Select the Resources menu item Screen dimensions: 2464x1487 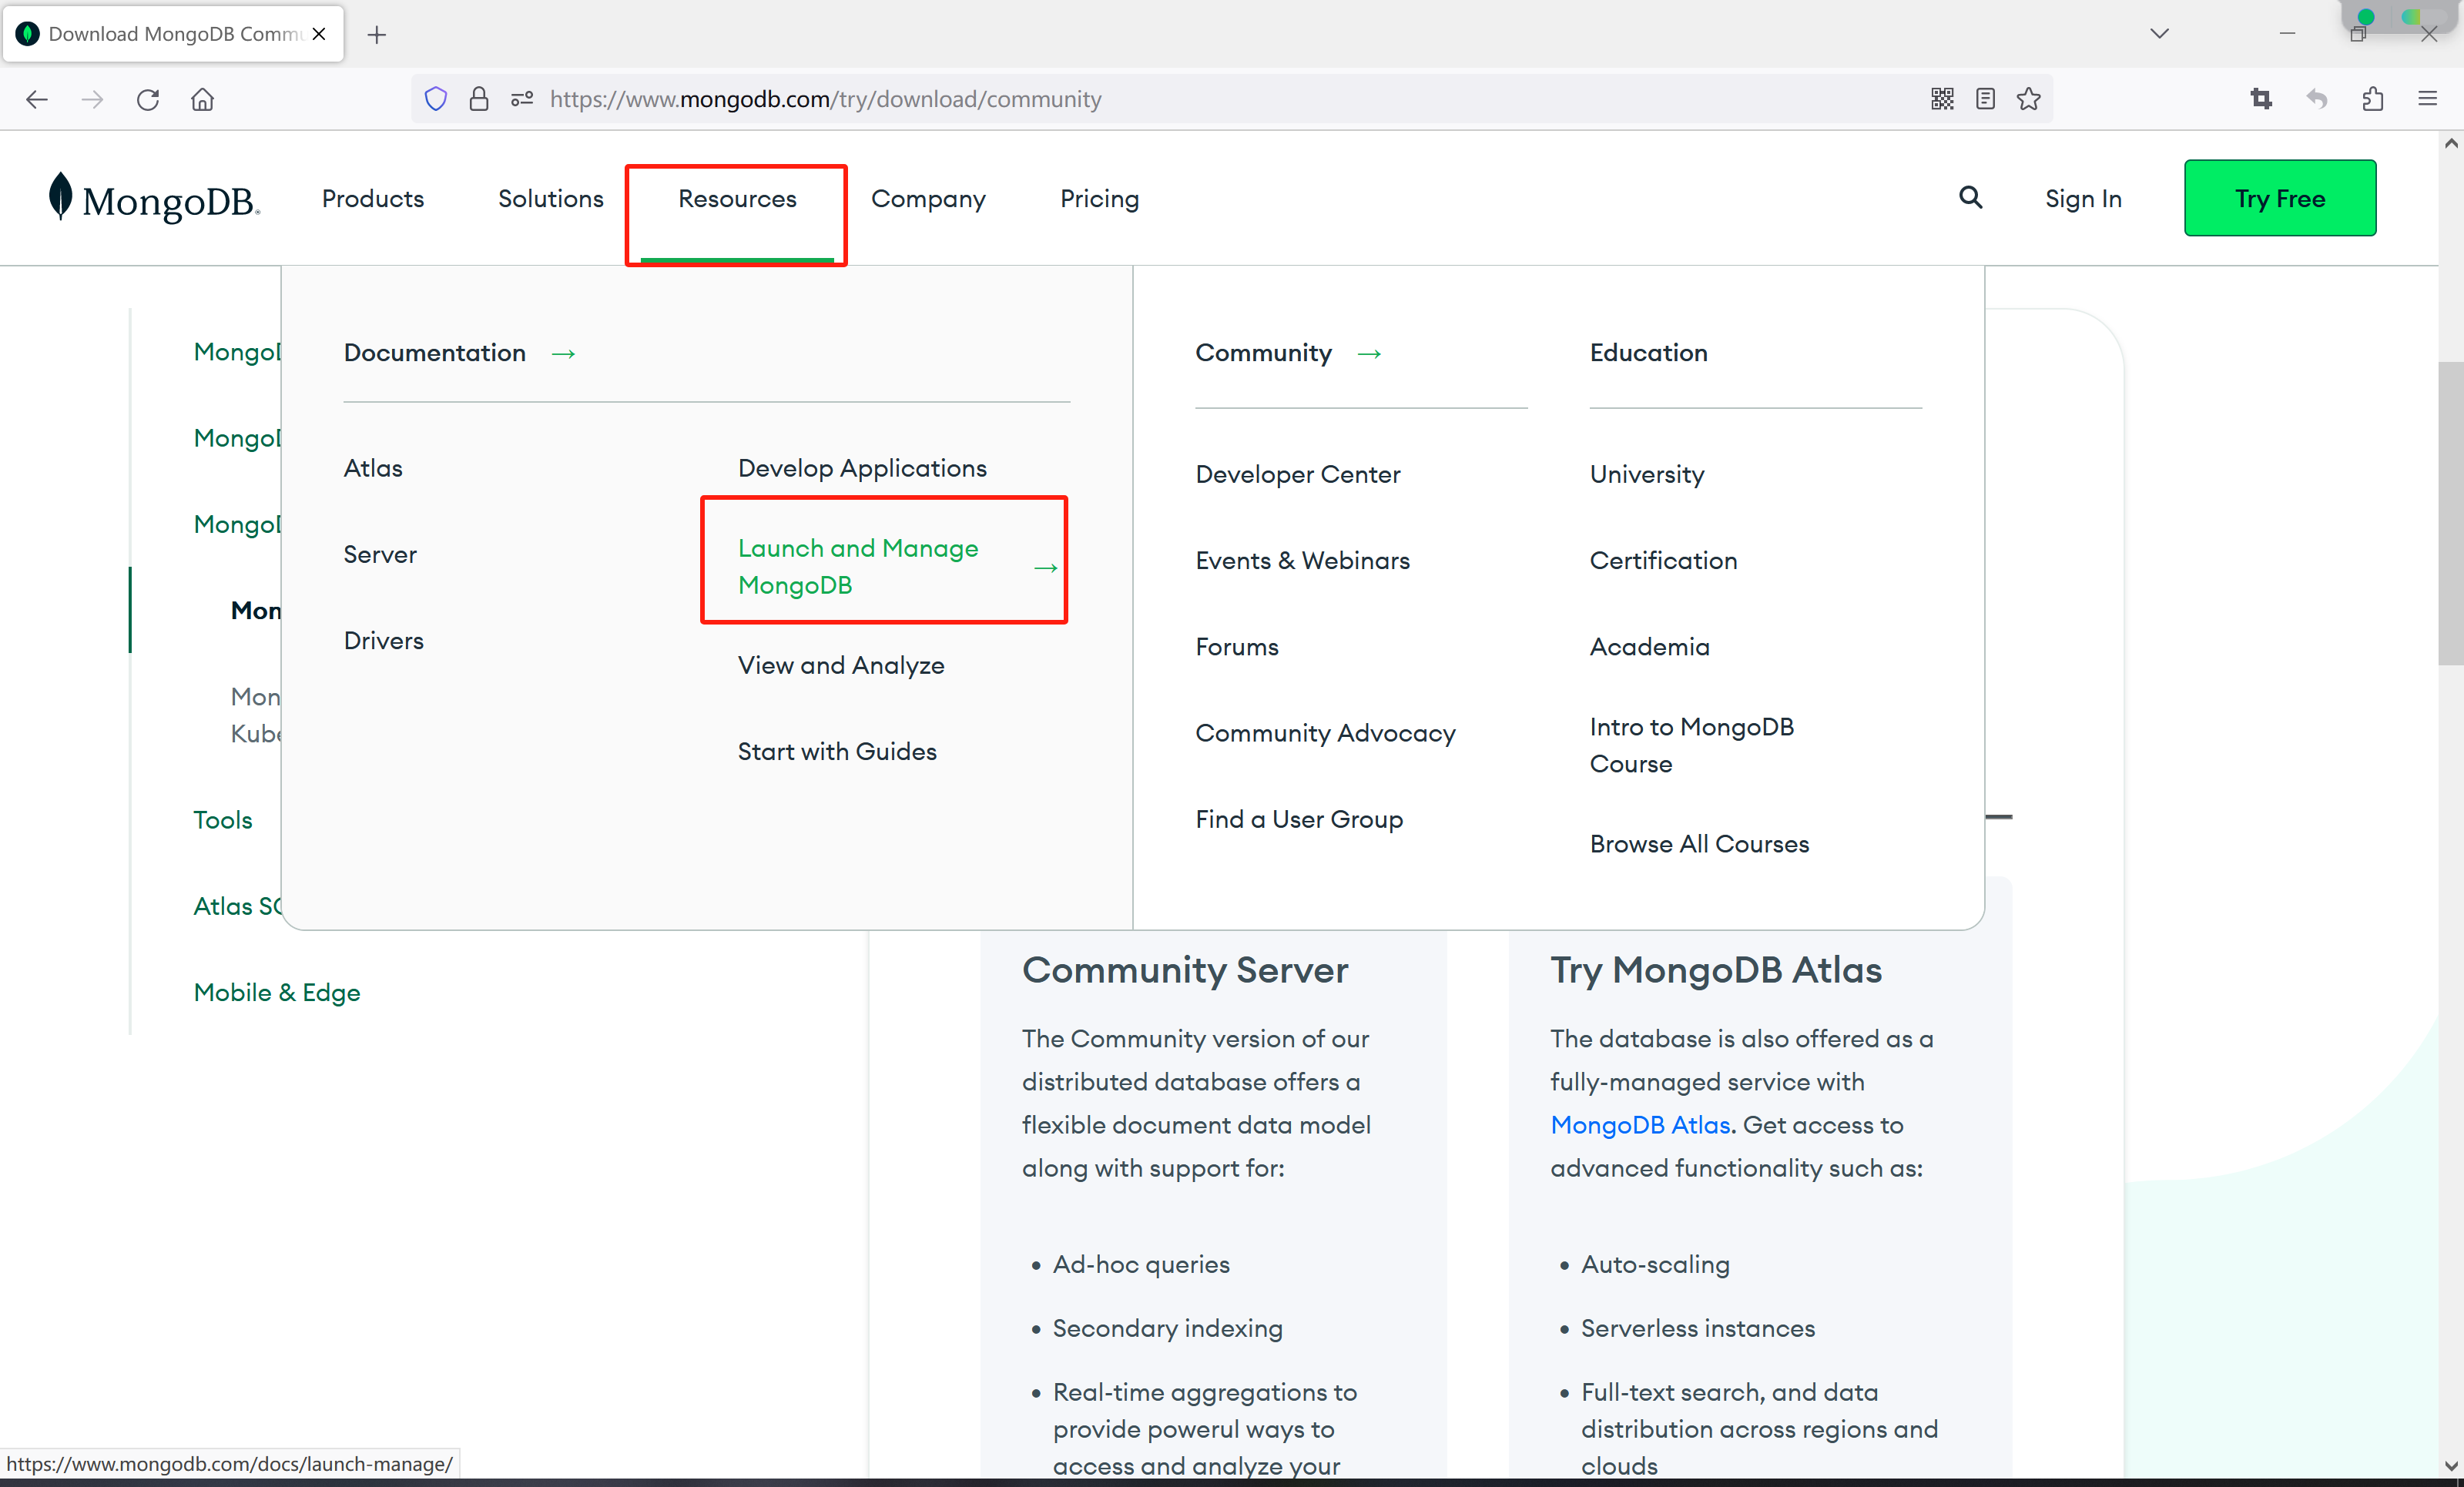737,199
